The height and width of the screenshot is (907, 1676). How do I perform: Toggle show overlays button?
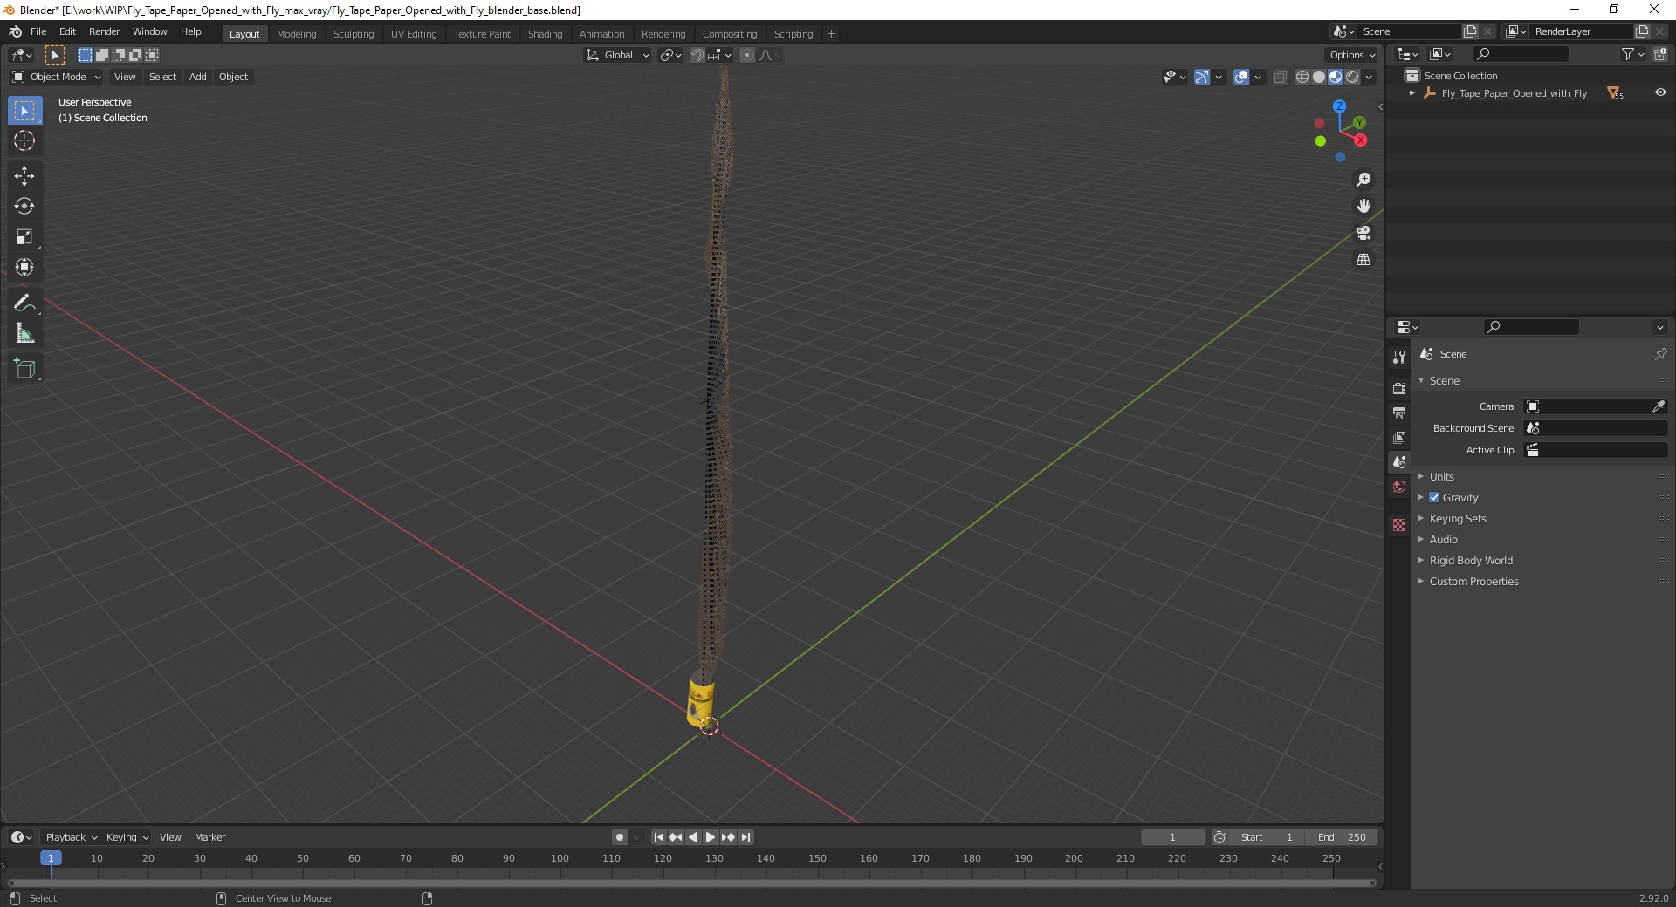pyautogui.click(x=1241, y=77)
